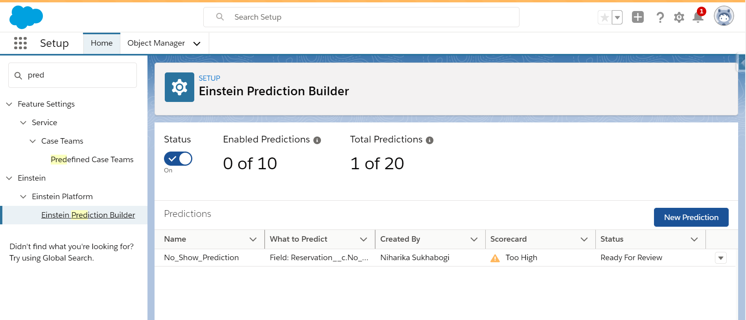The image size is (746, 320).
Task: Open the Object Manager tab
Action: pos(156,43)
